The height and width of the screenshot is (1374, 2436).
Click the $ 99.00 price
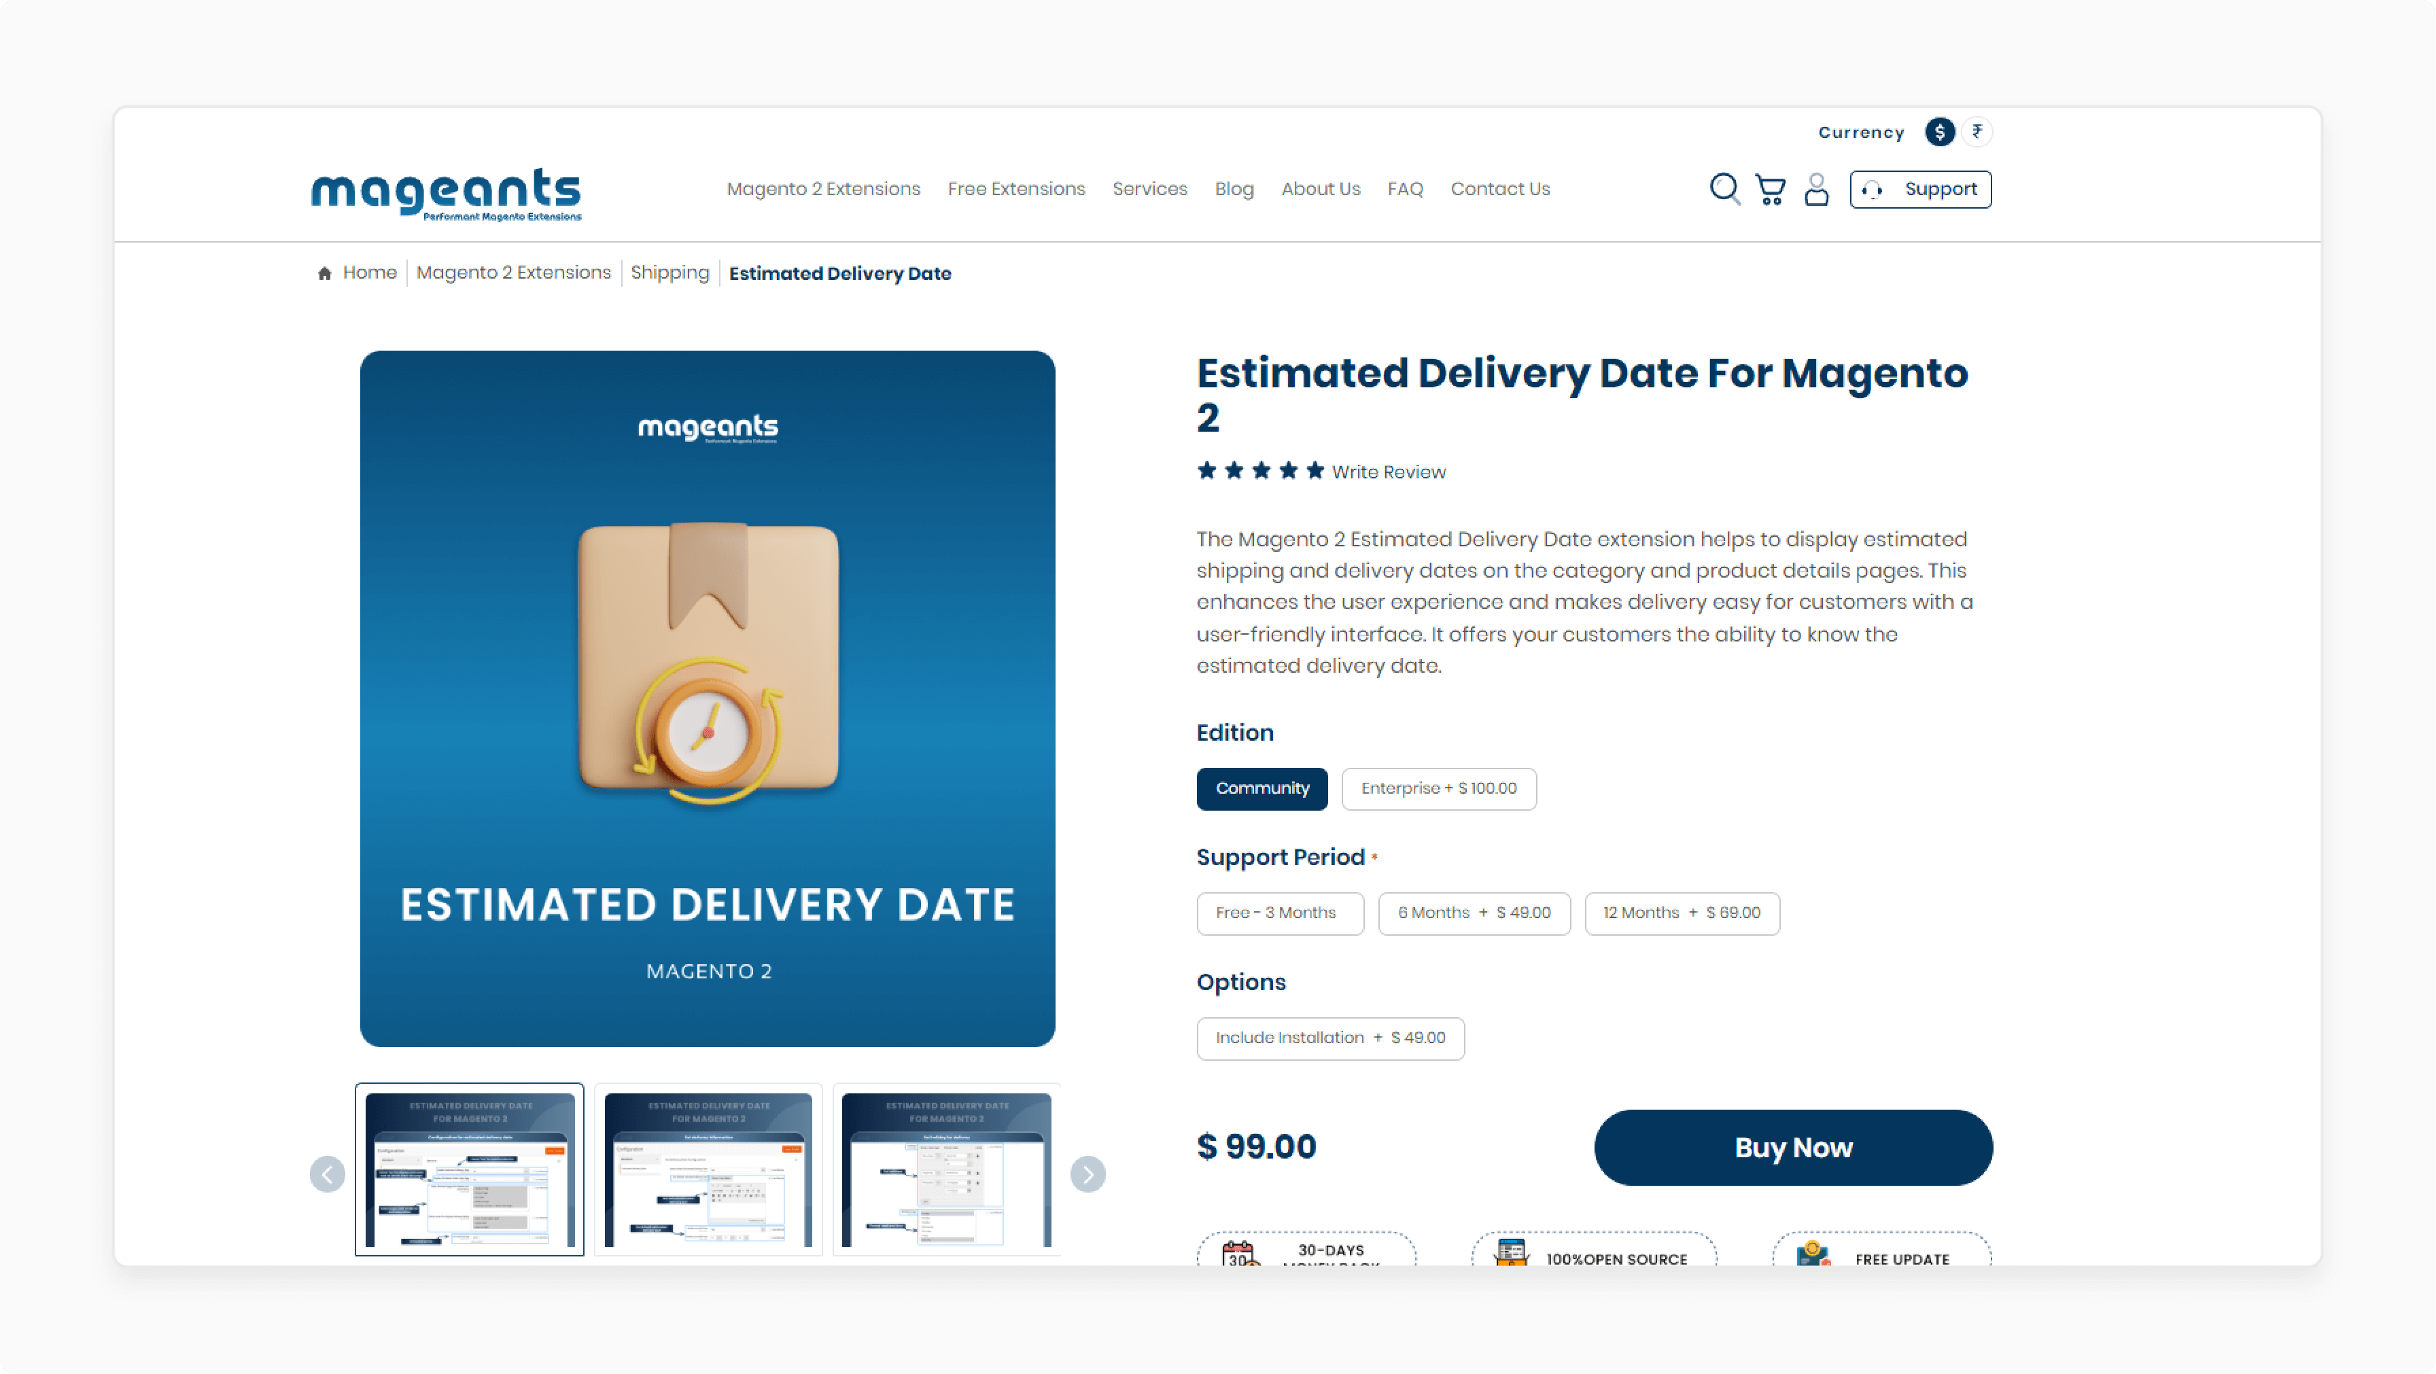click(1256, 1146)
